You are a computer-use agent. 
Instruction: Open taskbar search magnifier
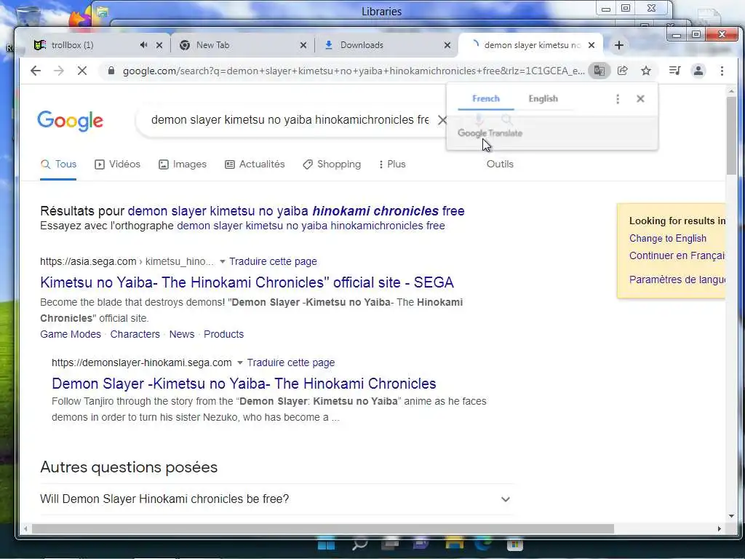(x=359, y=545)
